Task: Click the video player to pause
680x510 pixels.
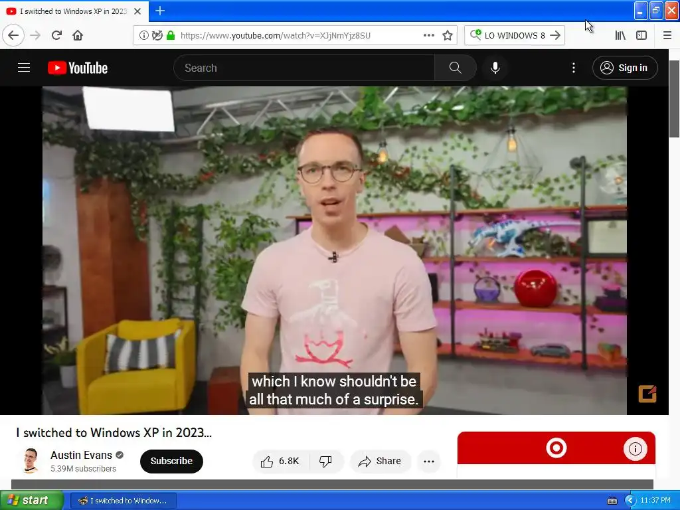Action: [335, 250]
